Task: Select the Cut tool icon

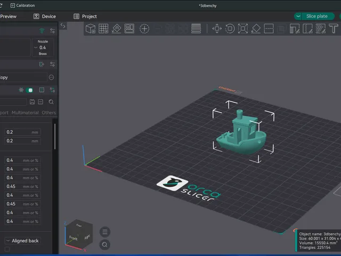Action: (269, 28)
